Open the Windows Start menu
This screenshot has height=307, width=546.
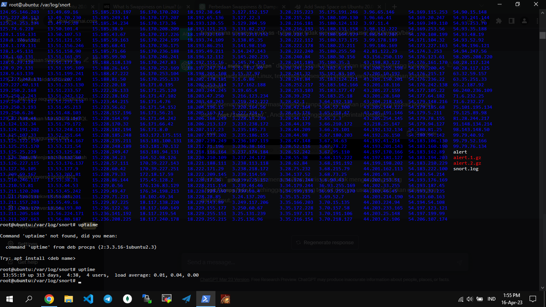(9, 299)
